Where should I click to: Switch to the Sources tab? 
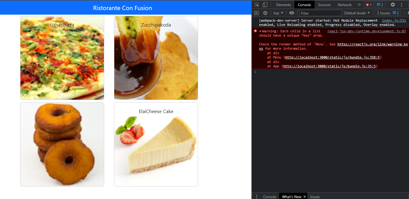324,5
